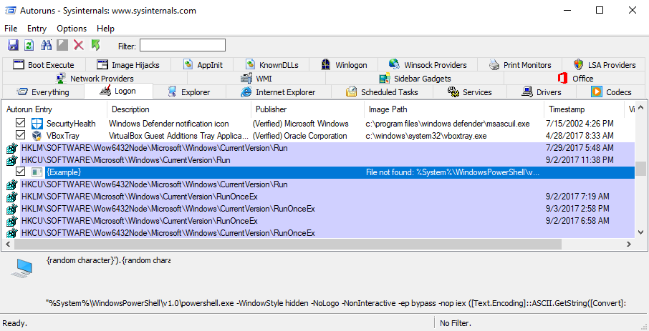Image resolution: width=649 pixels, height=331 pixels.
Task: Sort by the Description column header
Action: (x=179, y=109)
